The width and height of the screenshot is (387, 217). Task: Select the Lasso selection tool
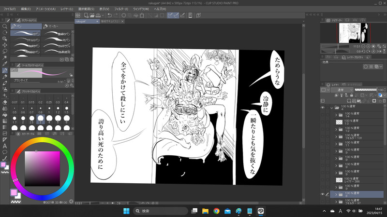[4, 51]
